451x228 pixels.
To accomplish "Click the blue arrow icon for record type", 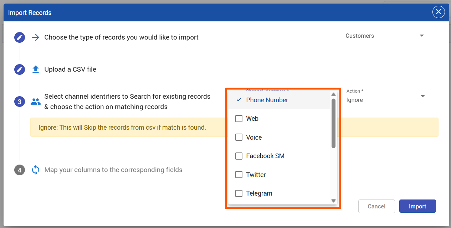I will (36, 37).
